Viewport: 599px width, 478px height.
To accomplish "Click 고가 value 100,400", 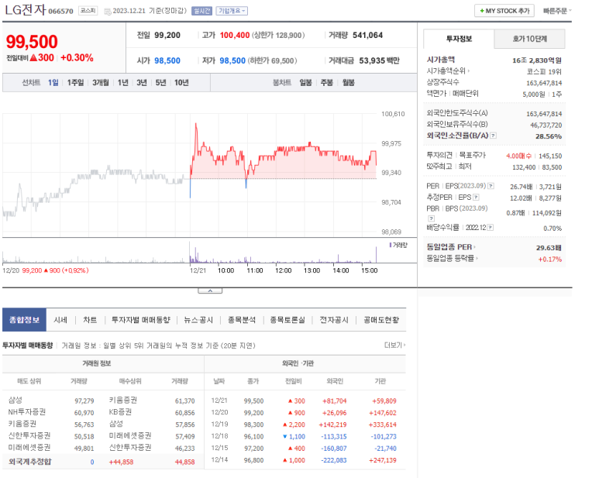I will click(x=235, y=35).
